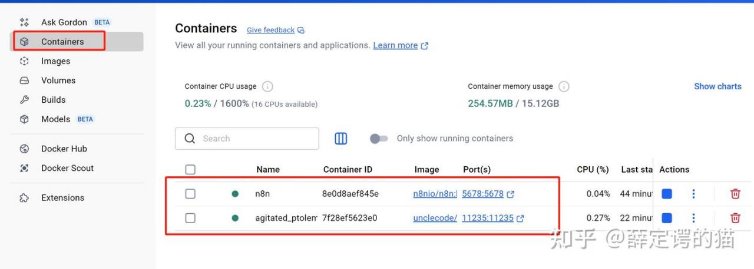Stop the agitated_ptolemy container

click(667, 218)
